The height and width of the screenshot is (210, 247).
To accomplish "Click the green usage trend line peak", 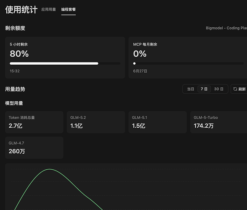I will [x=50, y=169].
